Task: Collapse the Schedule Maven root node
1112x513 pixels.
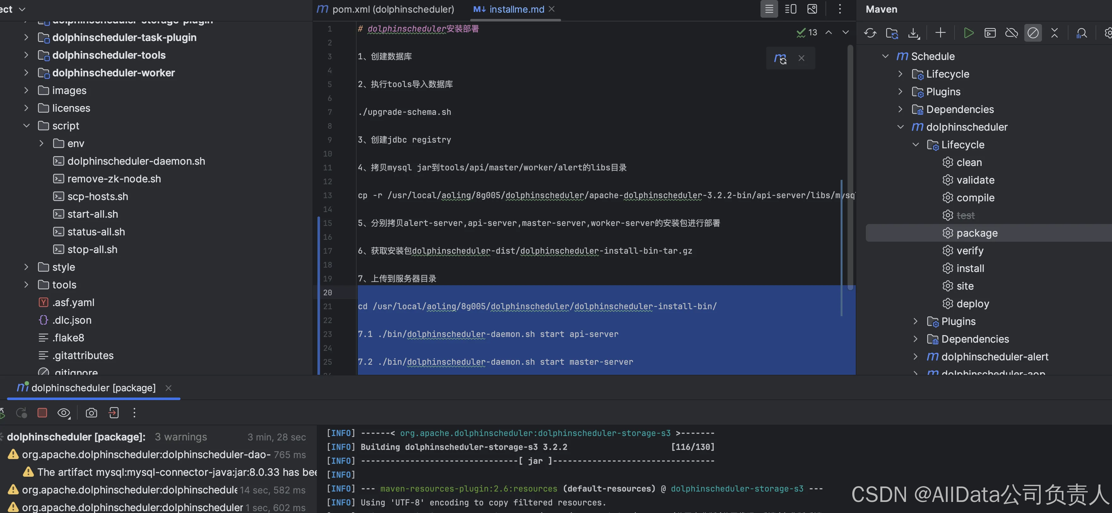Action: point(885,56)
